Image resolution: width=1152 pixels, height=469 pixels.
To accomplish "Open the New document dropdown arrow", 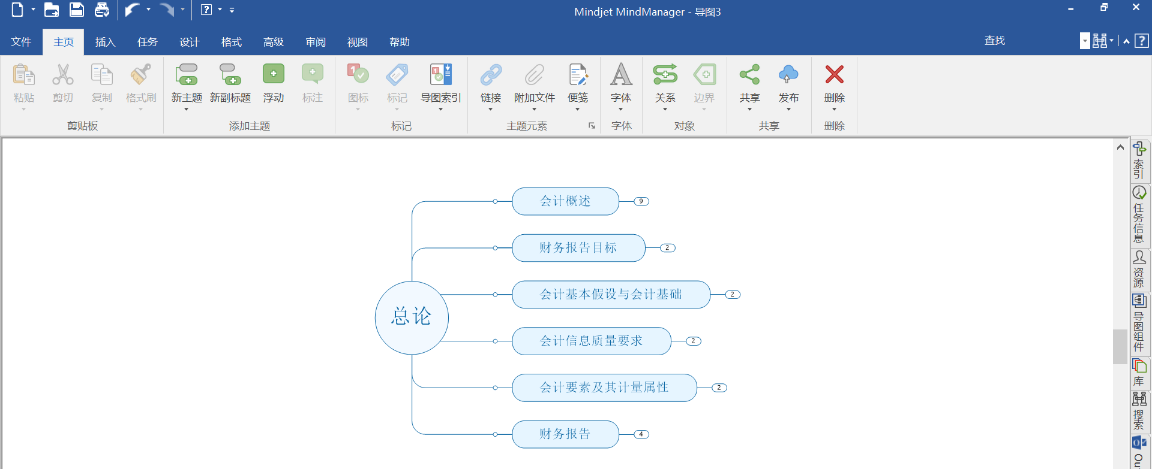I will [33, 10].
